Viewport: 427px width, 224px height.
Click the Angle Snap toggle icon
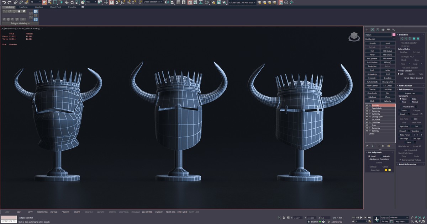point(123,2)
